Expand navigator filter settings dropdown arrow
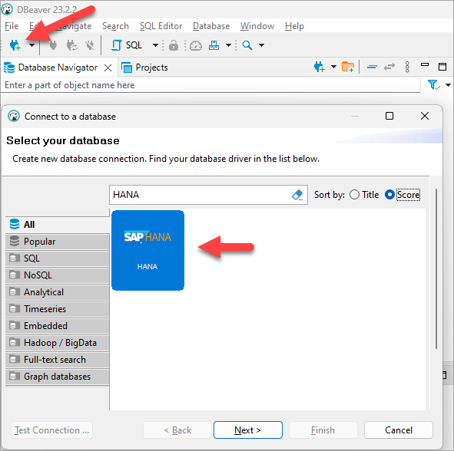The height and width of the screenshot is (451, 454). pos(448,85)
